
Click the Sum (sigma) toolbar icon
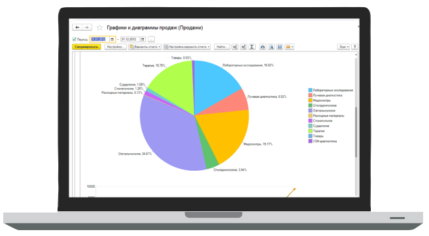(252, 47)
